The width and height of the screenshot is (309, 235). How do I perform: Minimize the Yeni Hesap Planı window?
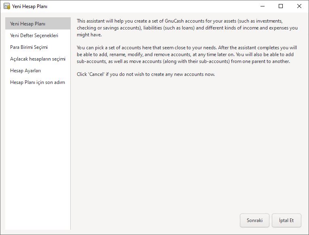pos(263,6)
